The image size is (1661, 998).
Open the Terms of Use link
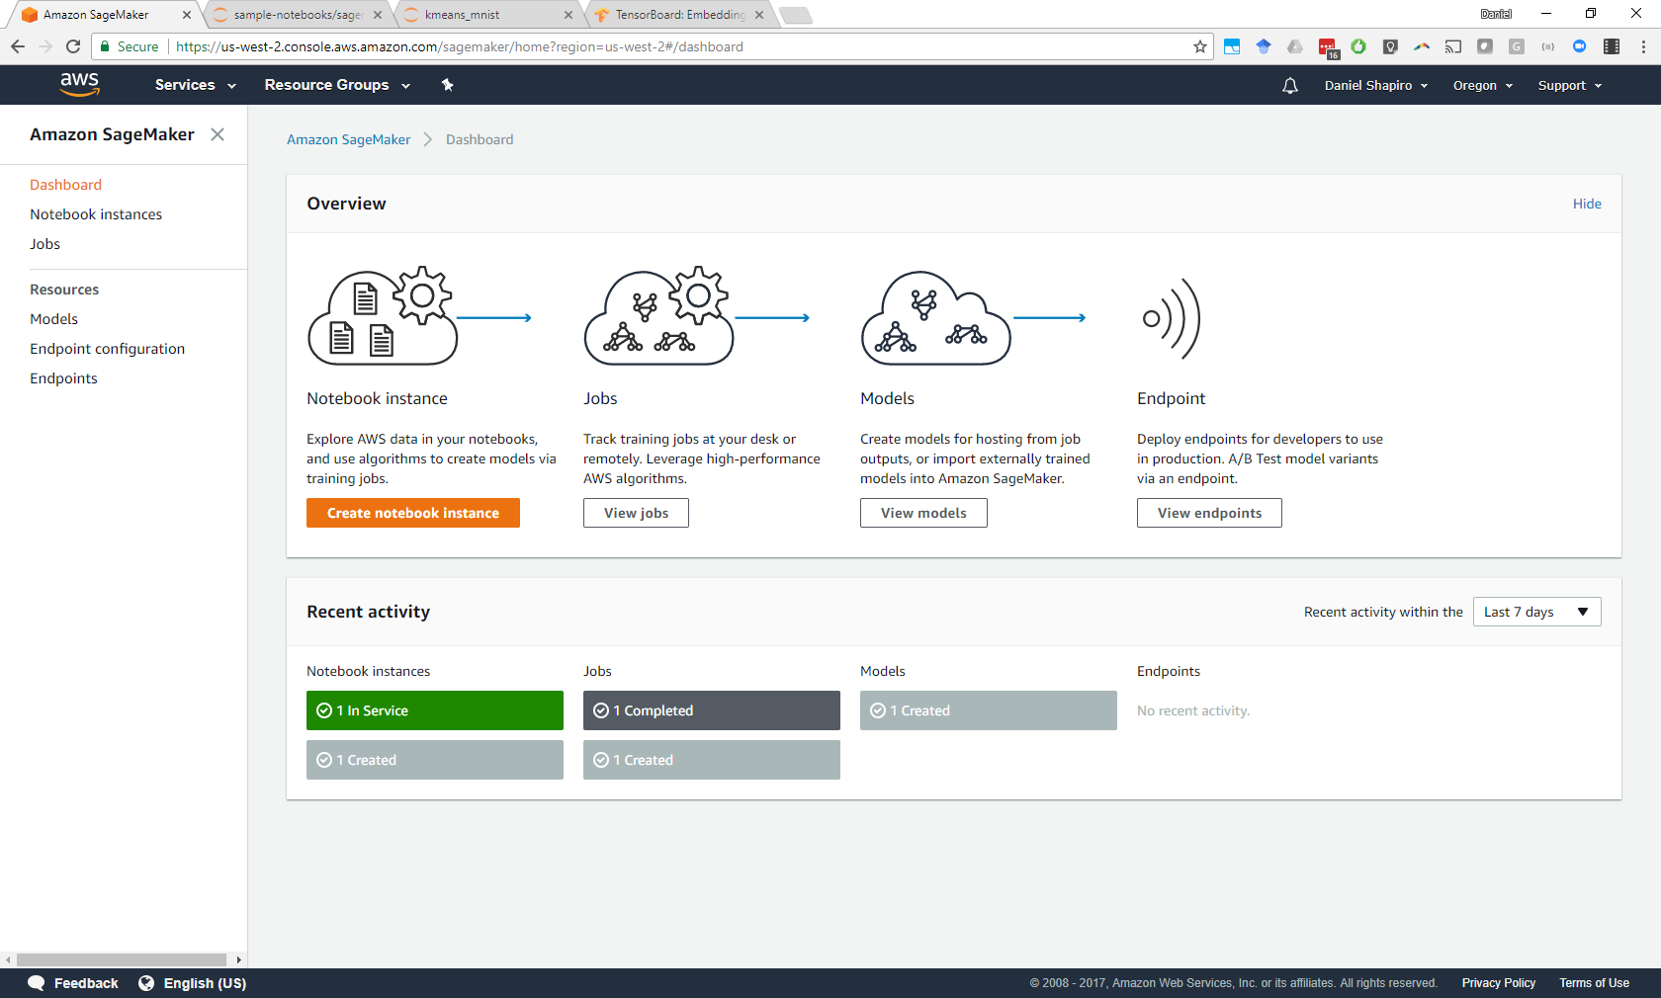pos(1594,983)
